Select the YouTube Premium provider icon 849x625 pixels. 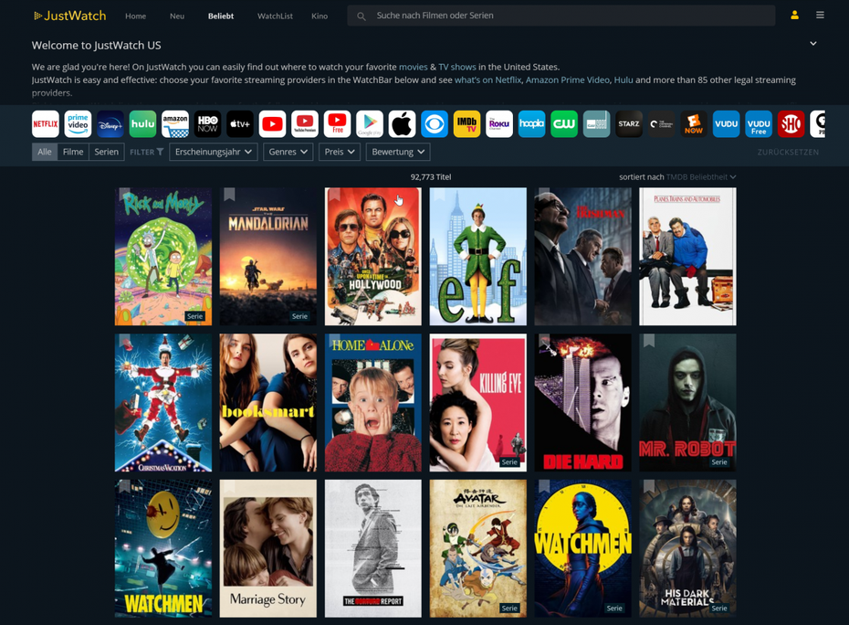pyautogui.click(x=305, y=124)
